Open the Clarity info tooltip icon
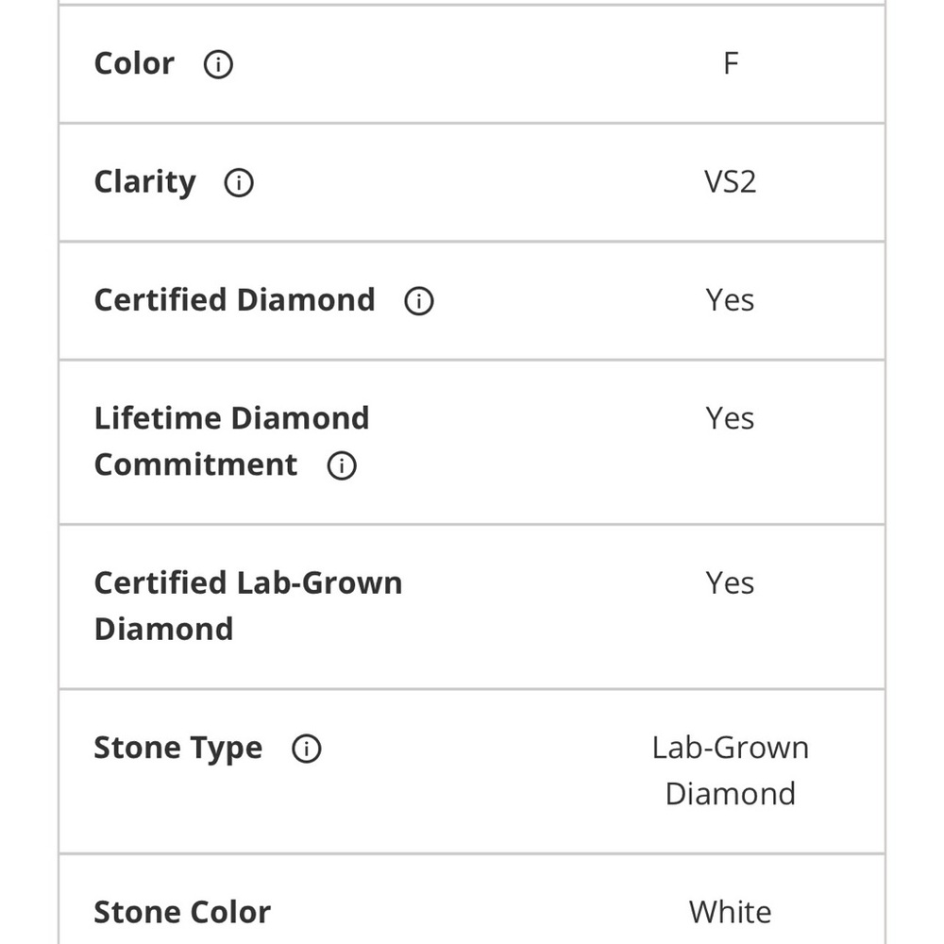This screenshot has width=944, height=944. (x=239, y=182)
